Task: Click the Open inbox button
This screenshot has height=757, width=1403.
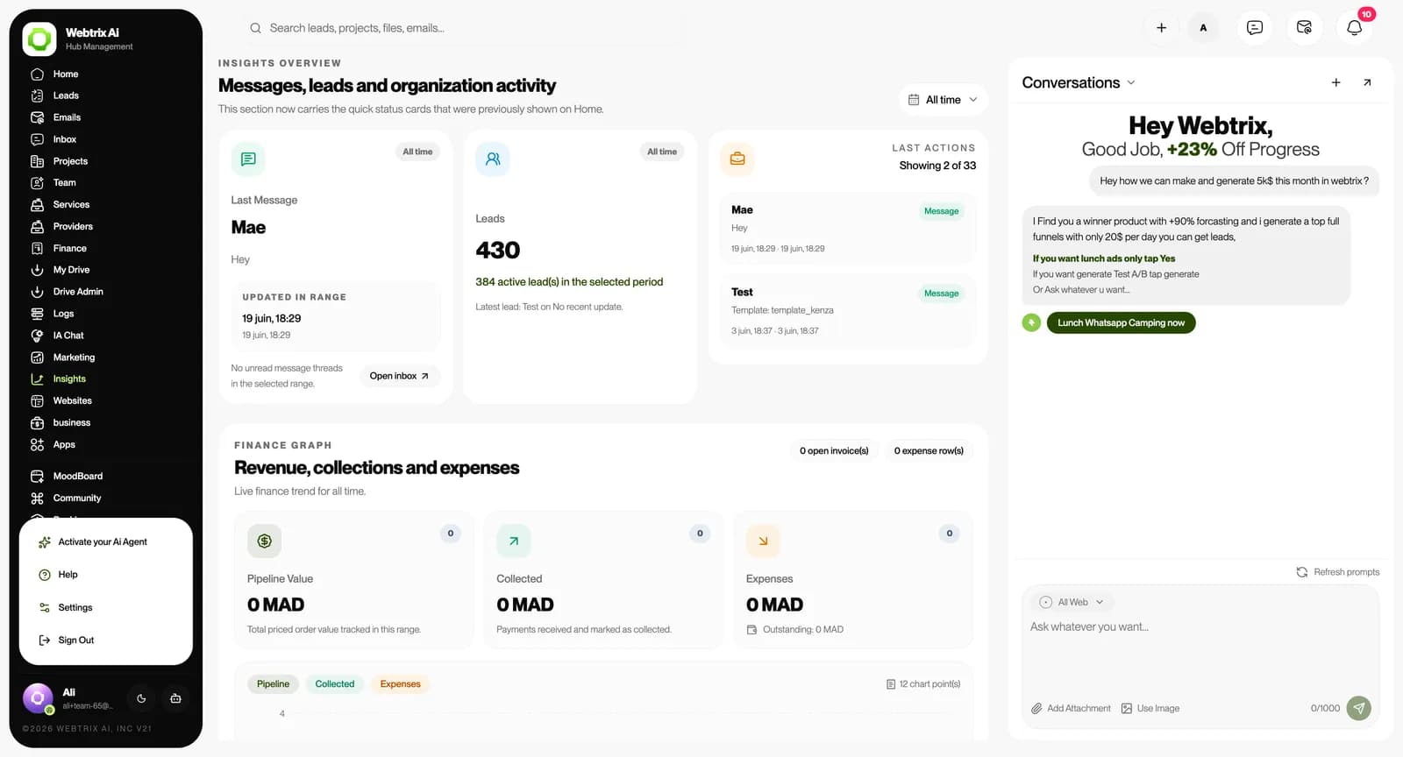Action: tap(400, 376)
